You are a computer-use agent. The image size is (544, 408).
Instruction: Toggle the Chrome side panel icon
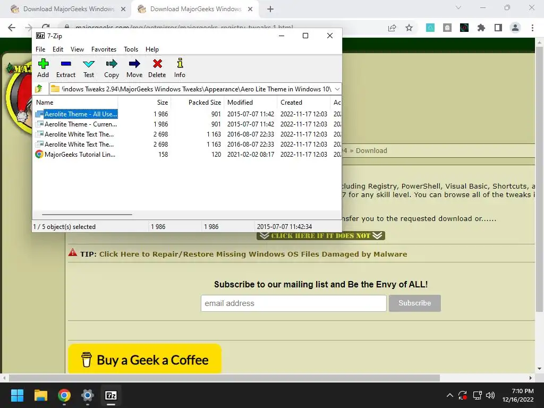click(x=498, y=28)
